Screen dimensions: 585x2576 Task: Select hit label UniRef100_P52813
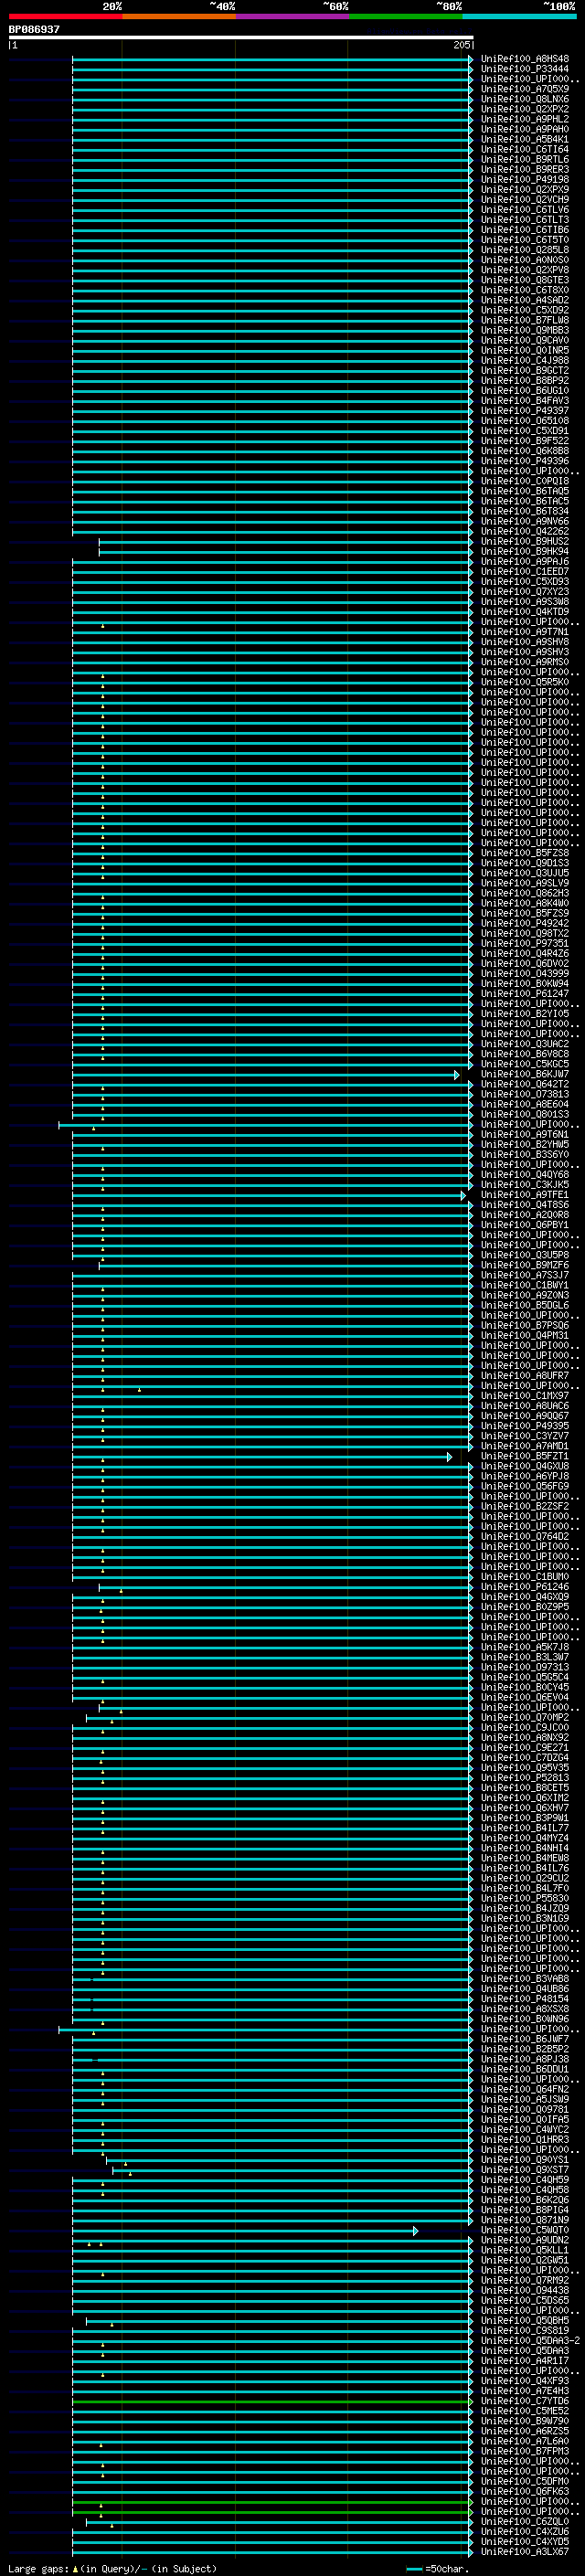(525, 1778)
